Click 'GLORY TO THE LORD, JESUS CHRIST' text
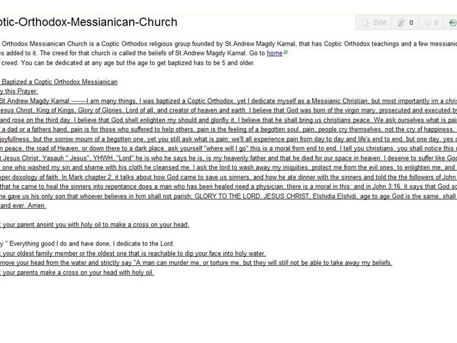The width and height of the screenshot is (457, 343). point(252,196)
